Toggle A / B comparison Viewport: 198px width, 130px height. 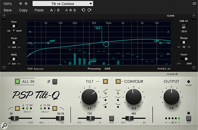click(x=55, y=10)
